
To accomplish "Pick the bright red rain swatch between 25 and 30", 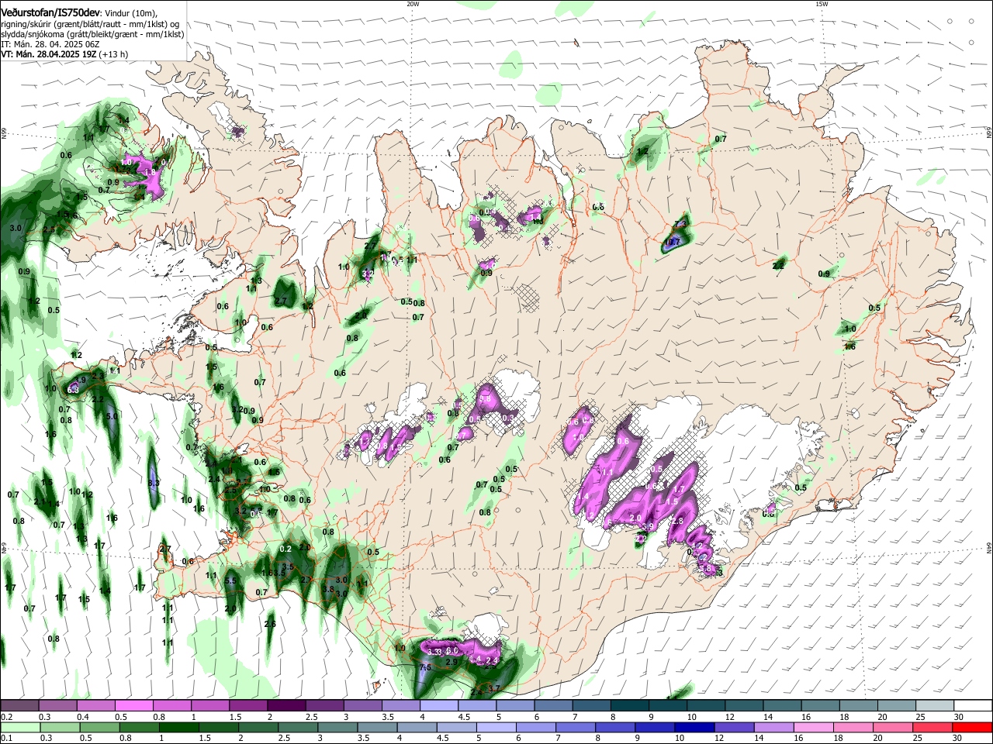I will click(934, 727).
